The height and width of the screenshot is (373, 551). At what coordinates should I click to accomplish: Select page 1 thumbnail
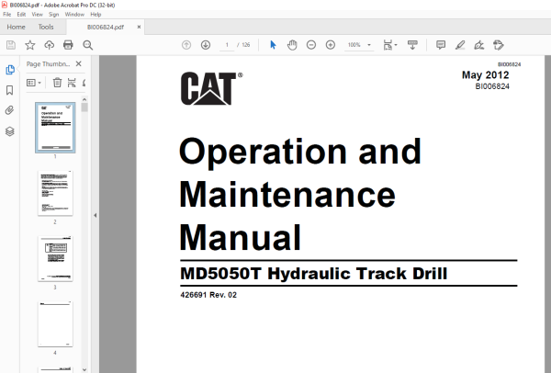[55, 128]
